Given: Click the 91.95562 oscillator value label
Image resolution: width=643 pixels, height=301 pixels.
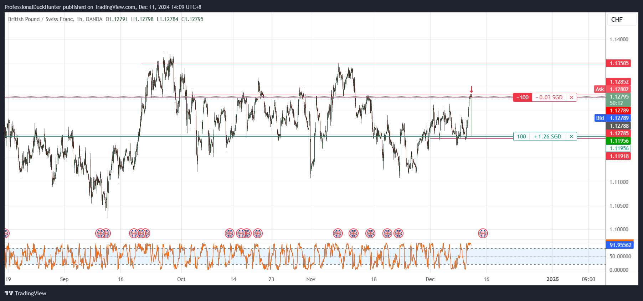Looking at the screenshot, I should 620,245.
